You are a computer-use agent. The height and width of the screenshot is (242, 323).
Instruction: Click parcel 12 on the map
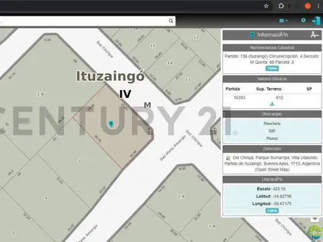(196, 37)
